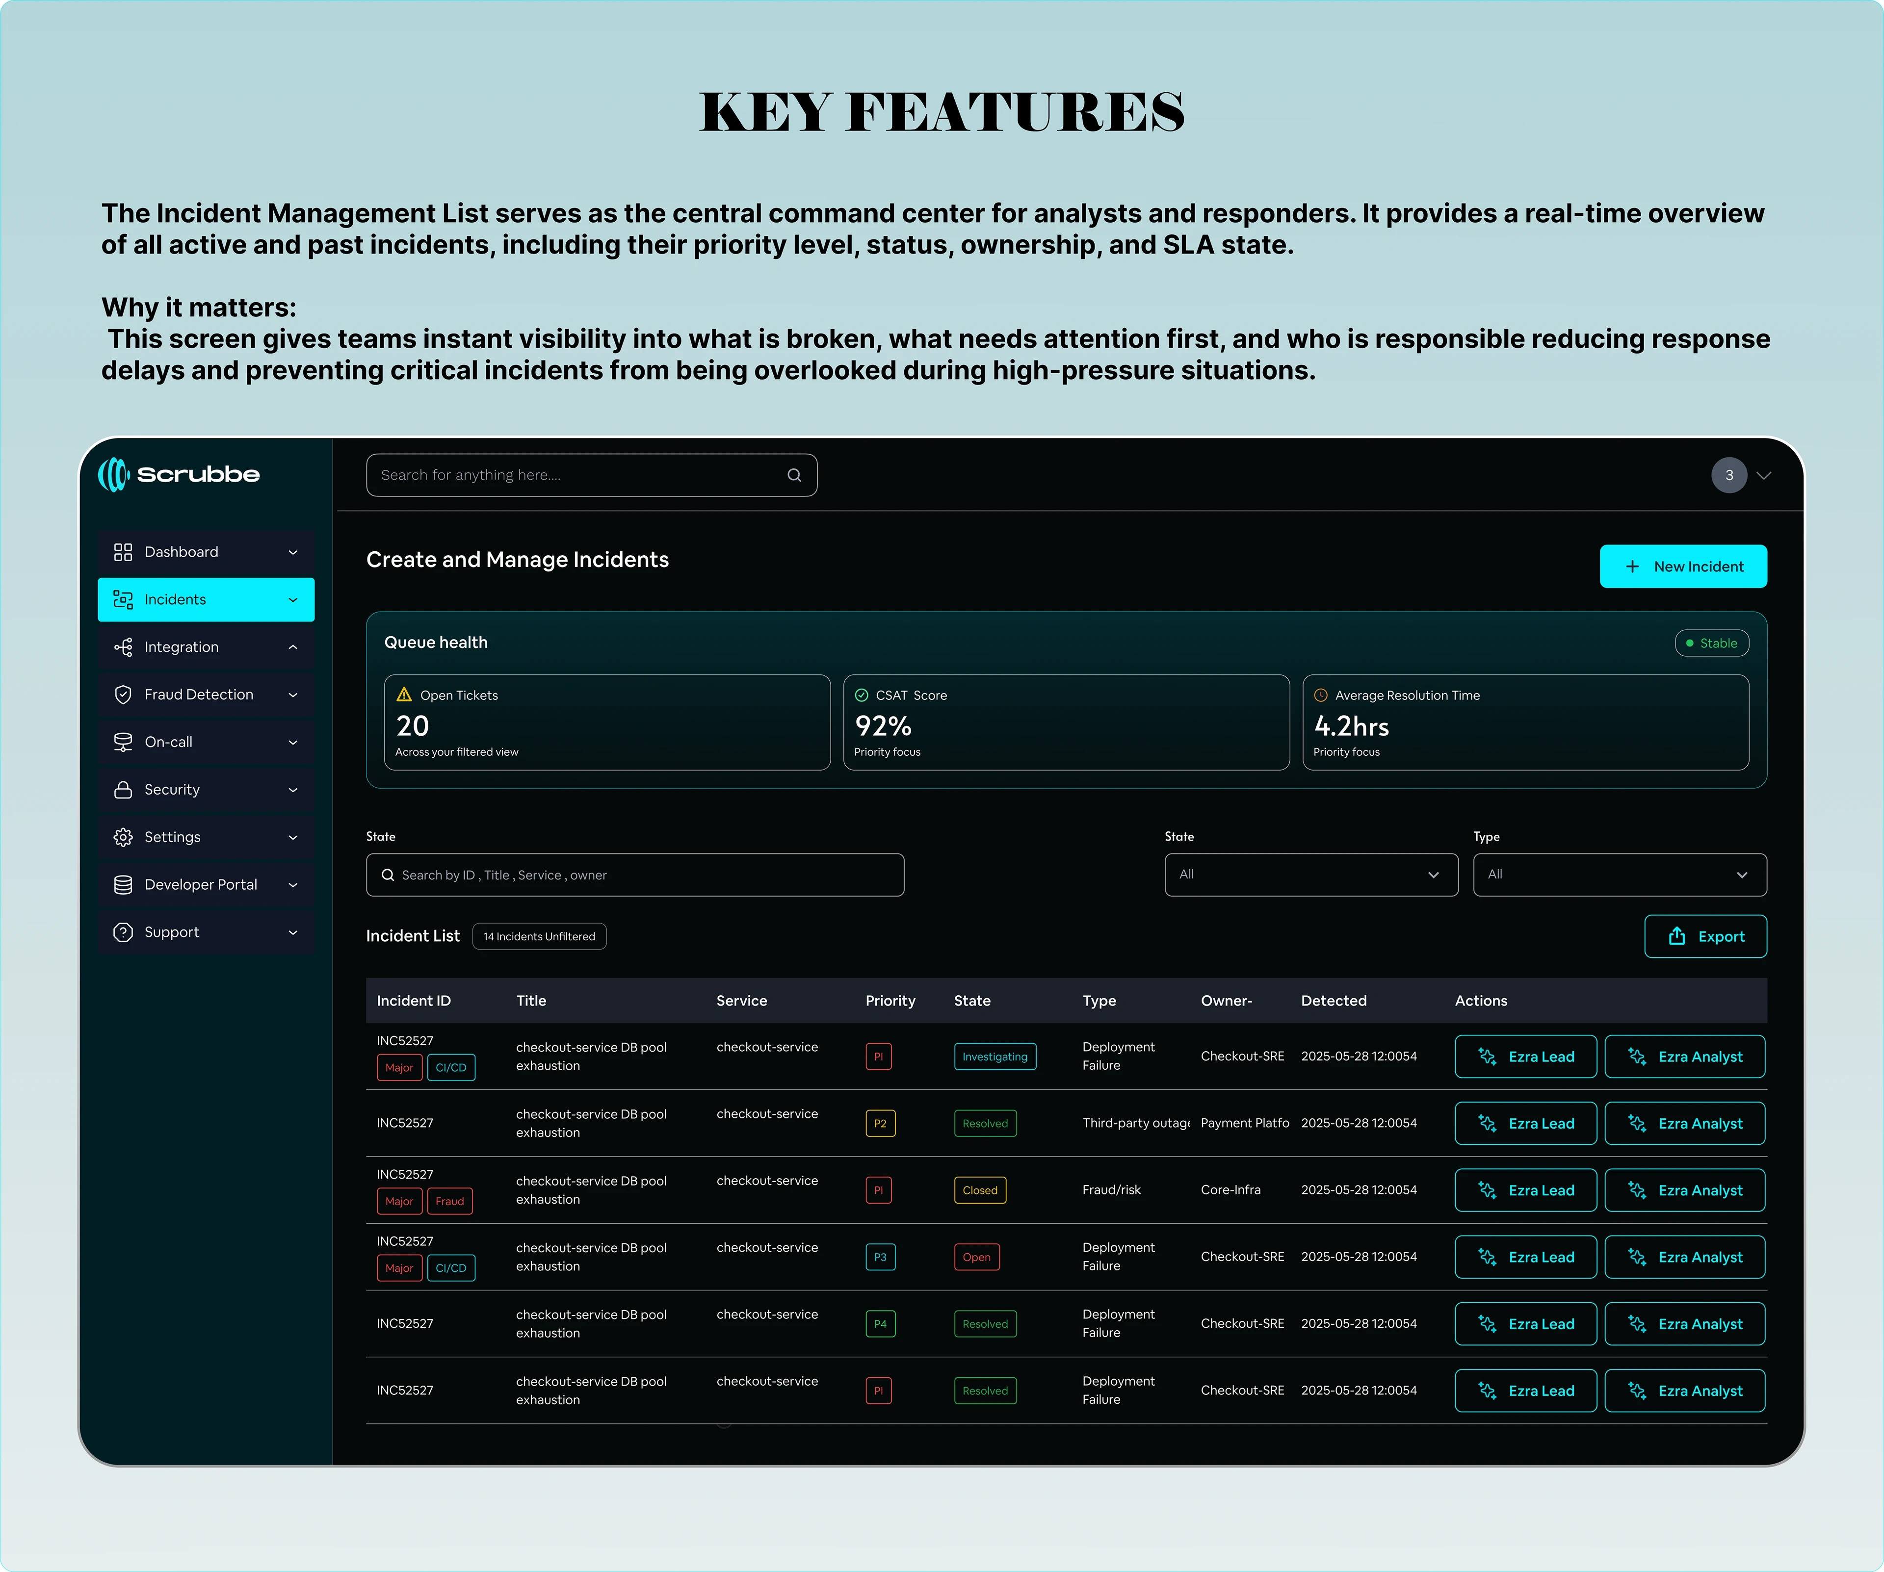Click the Support question mark icon
1884x1572 pixels.
point(123,932)
